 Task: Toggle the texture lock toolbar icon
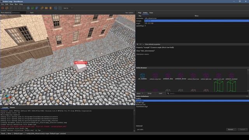(56, 8)
